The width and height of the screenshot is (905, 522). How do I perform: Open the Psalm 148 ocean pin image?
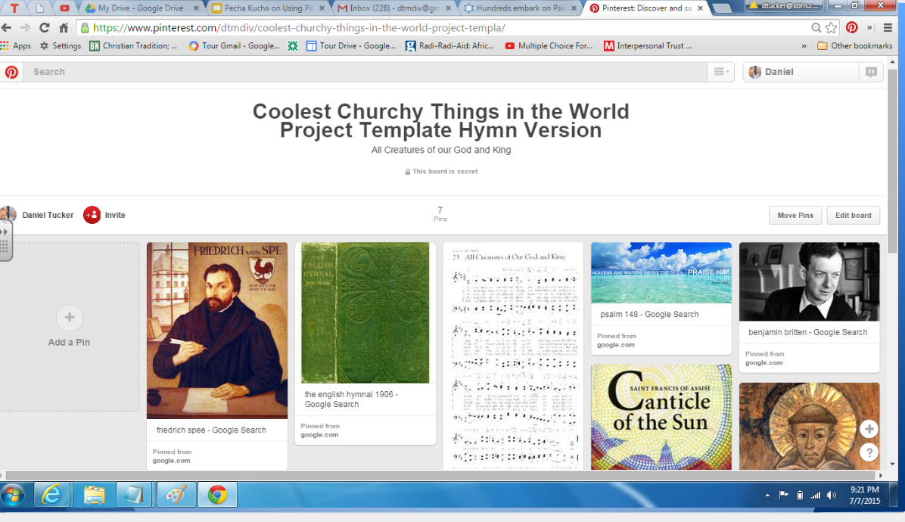tap(661, 273)
